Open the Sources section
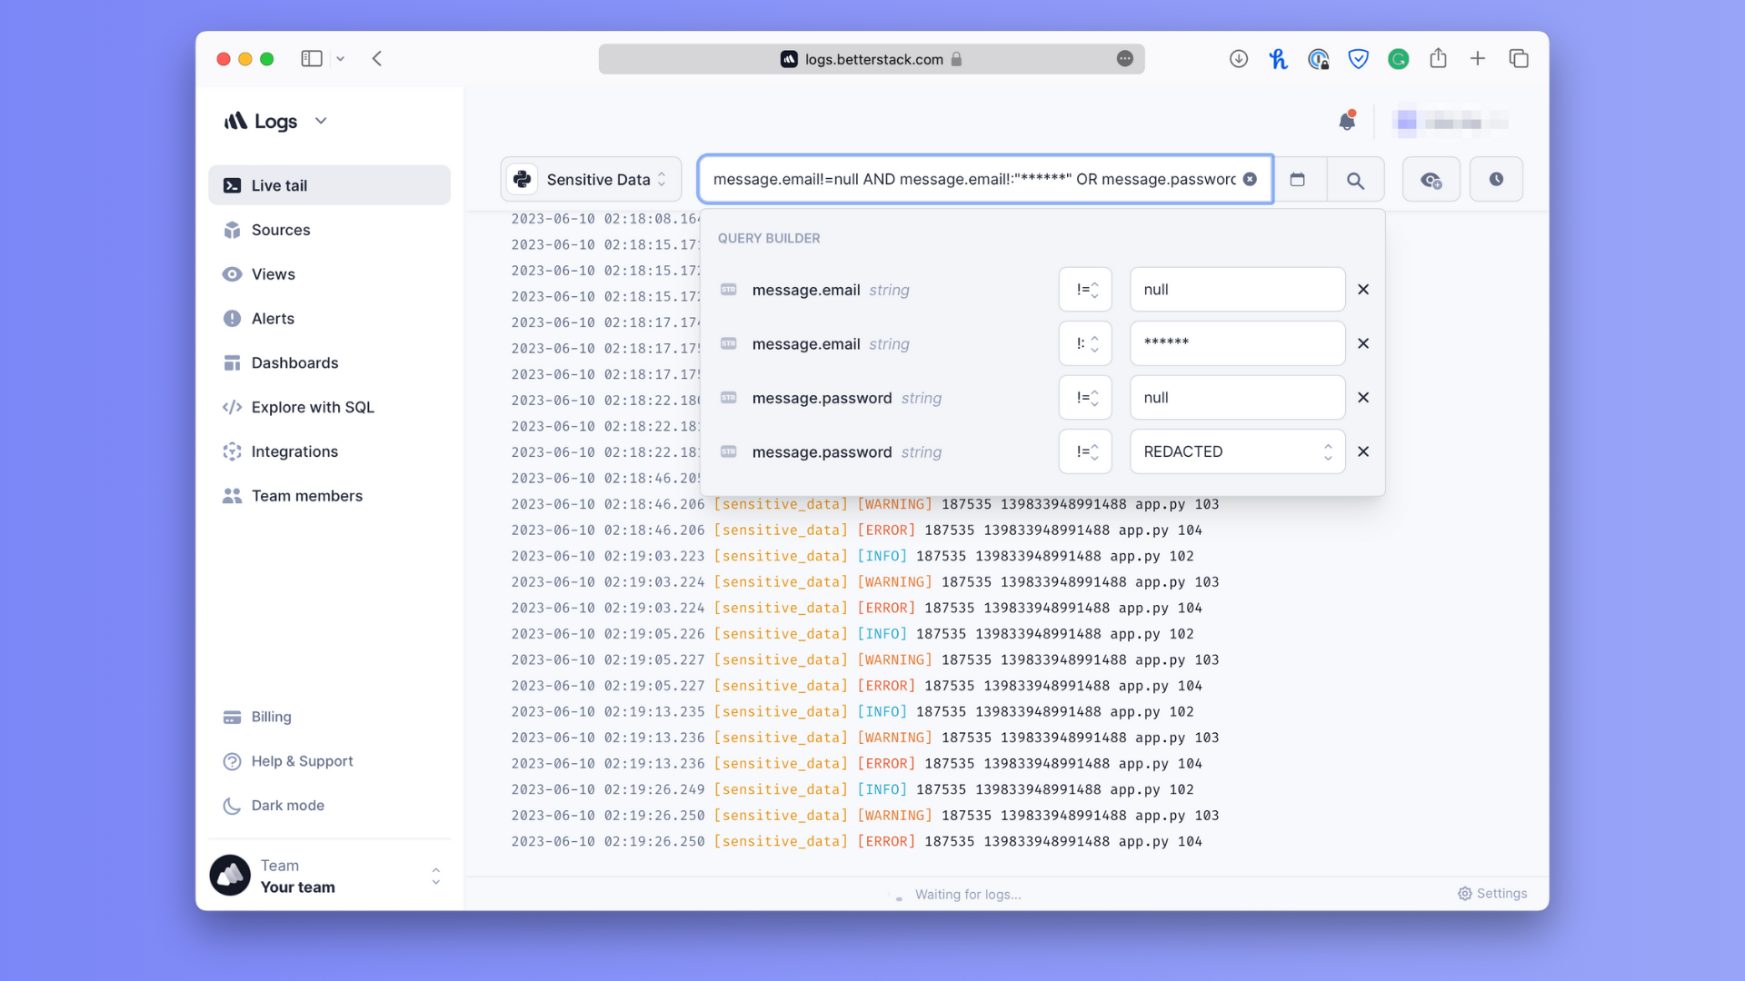 tap(281, 230)
